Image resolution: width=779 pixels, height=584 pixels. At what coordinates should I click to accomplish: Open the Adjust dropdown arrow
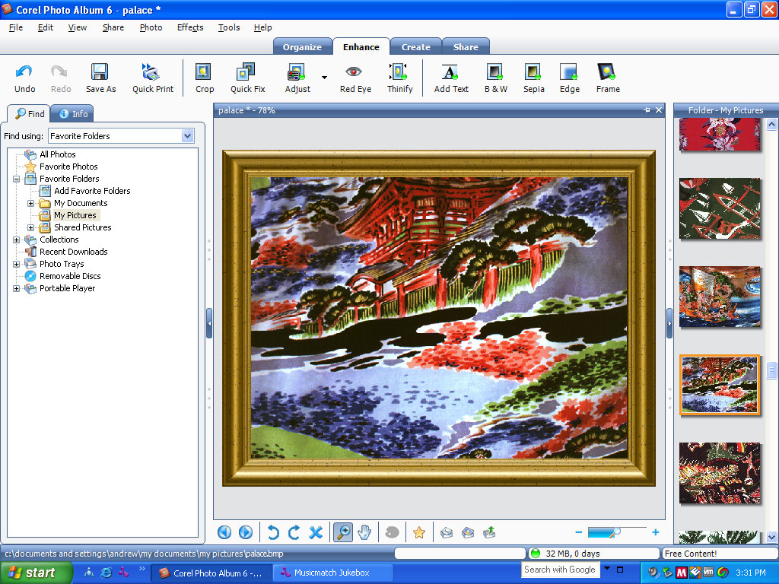point(324,78)
